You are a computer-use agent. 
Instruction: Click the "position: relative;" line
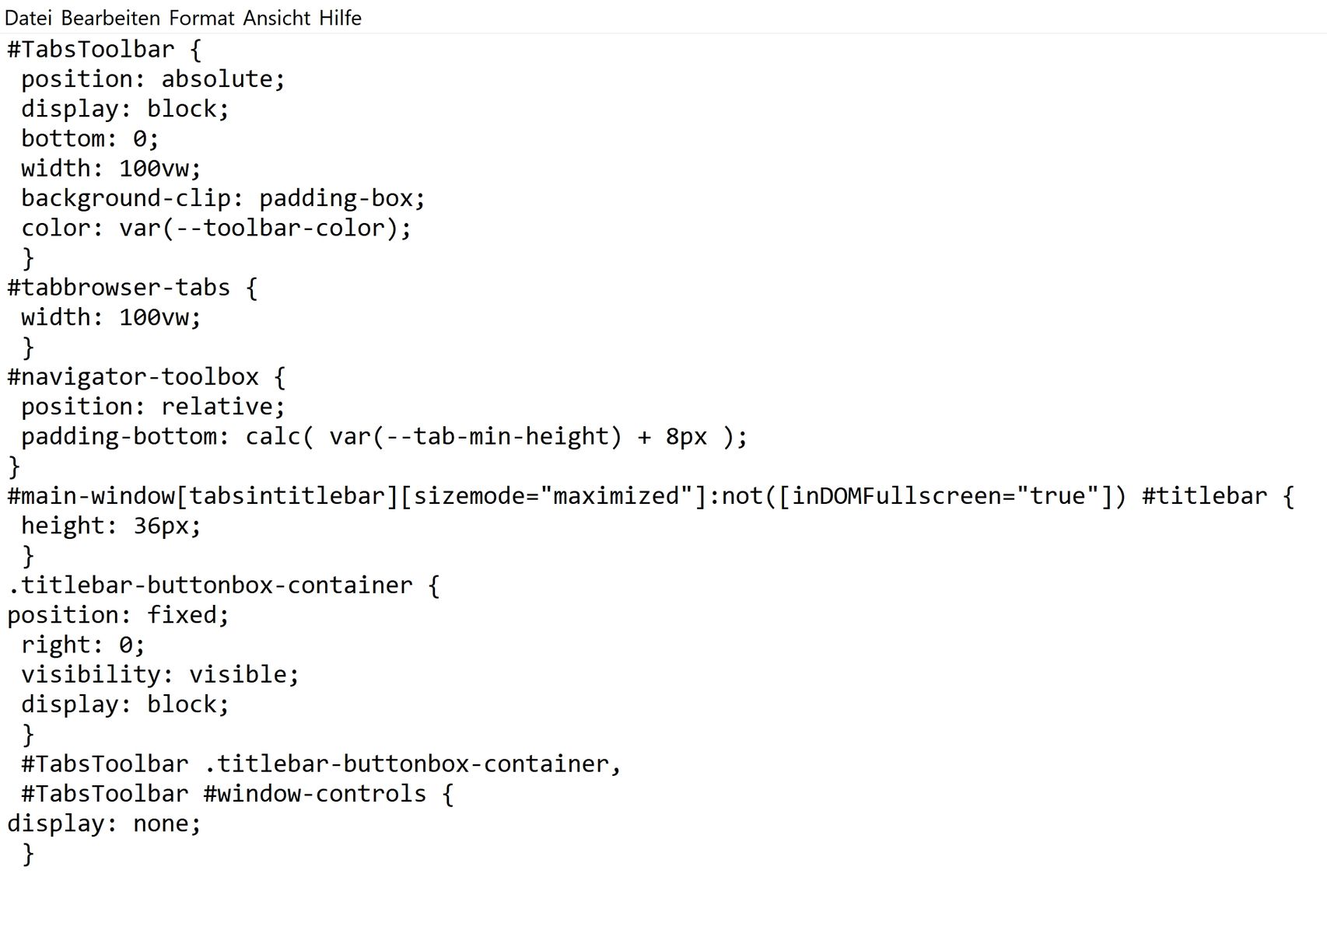tap(152, 407)
